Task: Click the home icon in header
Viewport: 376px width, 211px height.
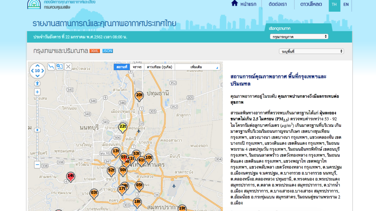Action: (x=234, y=4)
